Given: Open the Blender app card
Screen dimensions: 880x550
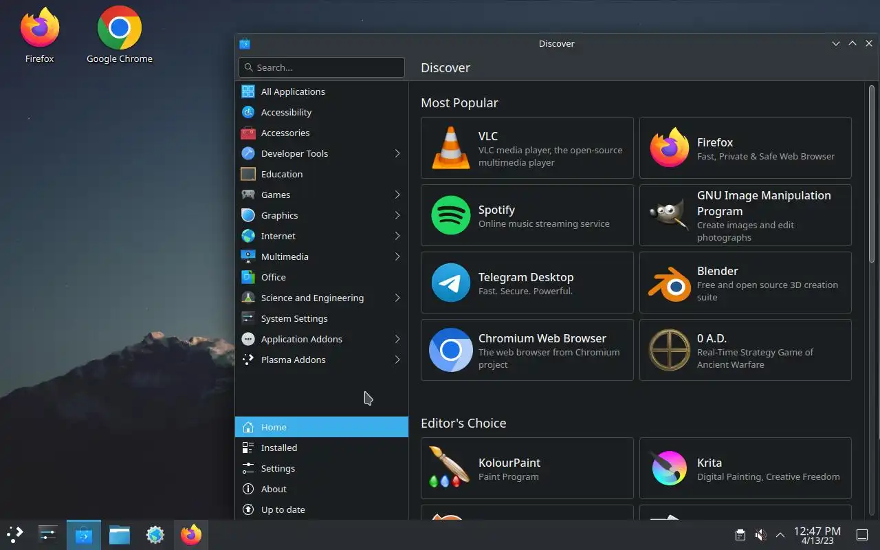Looking at the screenshot, I should click(x=745, y=283).
